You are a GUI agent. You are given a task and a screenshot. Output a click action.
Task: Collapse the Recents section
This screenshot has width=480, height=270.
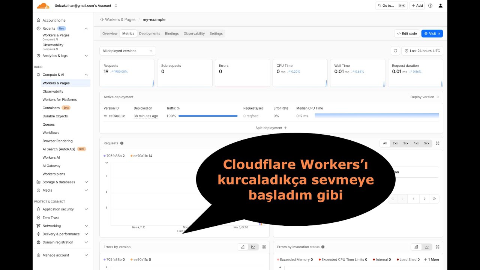[x=86, y=28]
